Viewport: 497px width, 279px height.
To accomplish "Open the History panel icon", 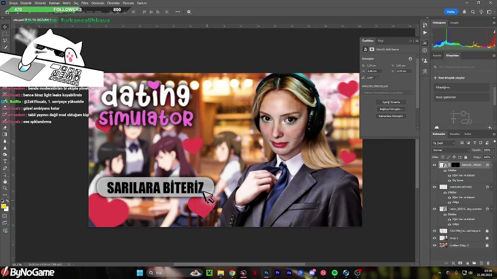I will click(x=425, y=25).
